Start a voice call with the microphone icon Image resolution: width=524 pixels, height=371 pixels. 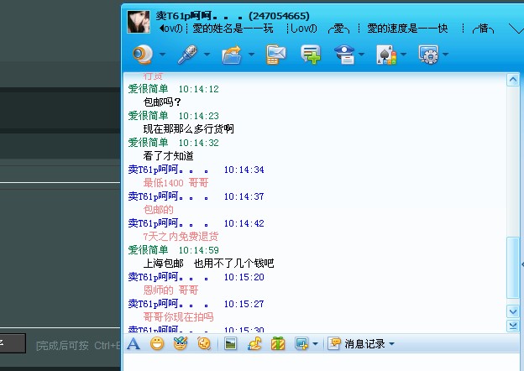(186, 55)
